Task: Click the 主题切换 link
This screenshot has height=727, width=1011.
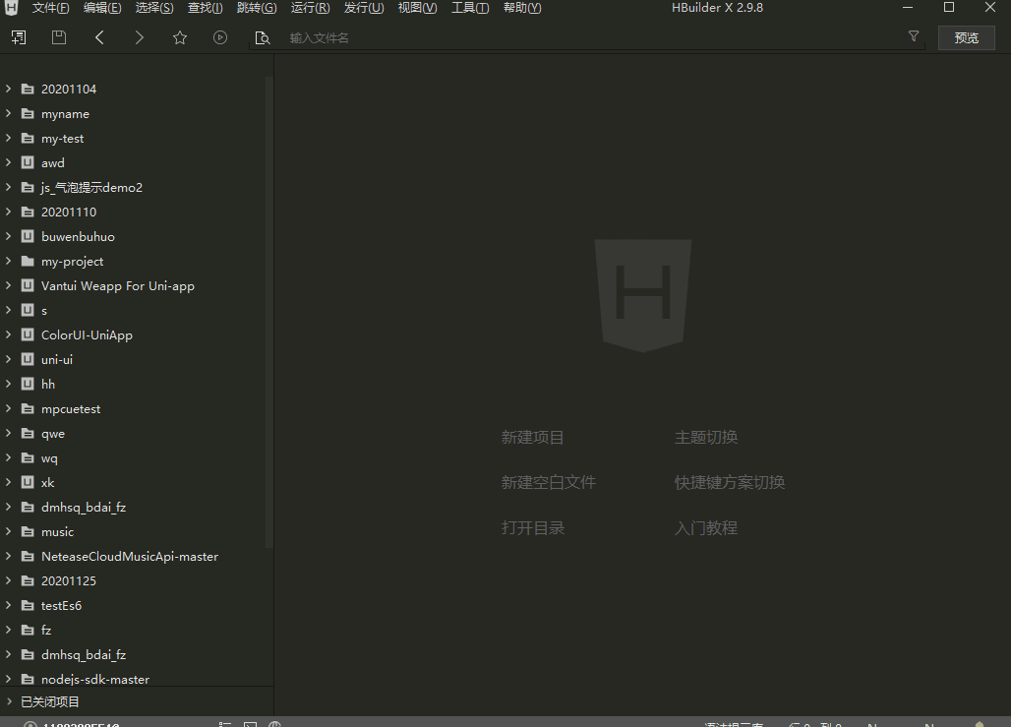Action: pos(706,438)
